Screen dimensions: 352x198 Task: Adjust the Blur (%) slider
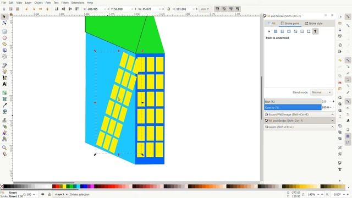(x=293, y=101)
